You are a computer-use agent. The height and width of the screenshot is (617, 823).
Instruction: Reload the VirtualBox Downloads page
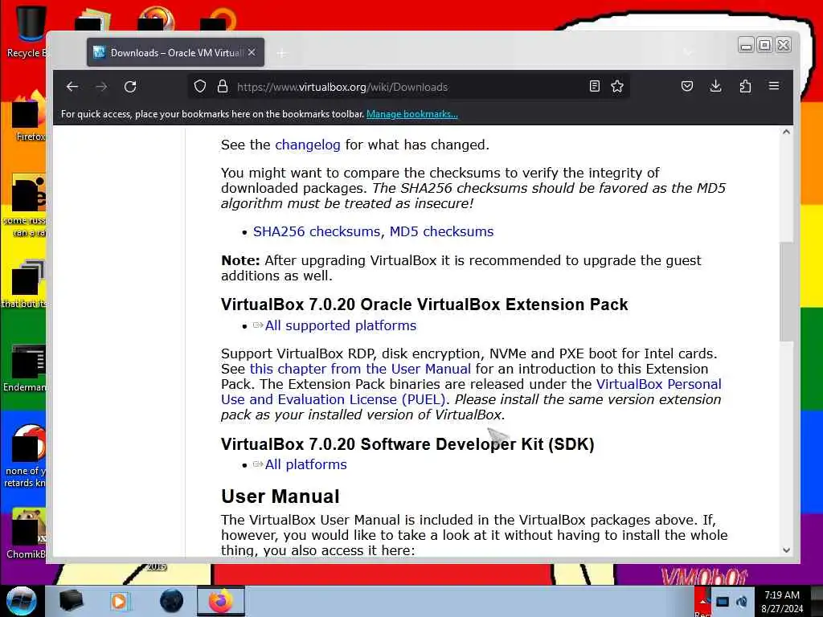tap(130, 87)
